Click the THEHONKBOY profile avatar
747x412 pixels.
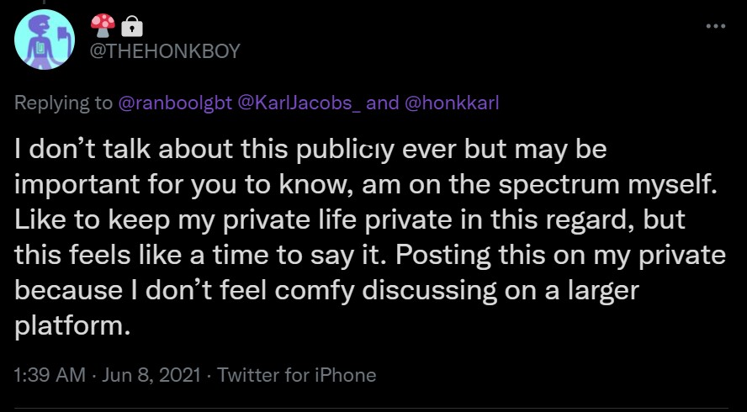[x=45, y=40]
